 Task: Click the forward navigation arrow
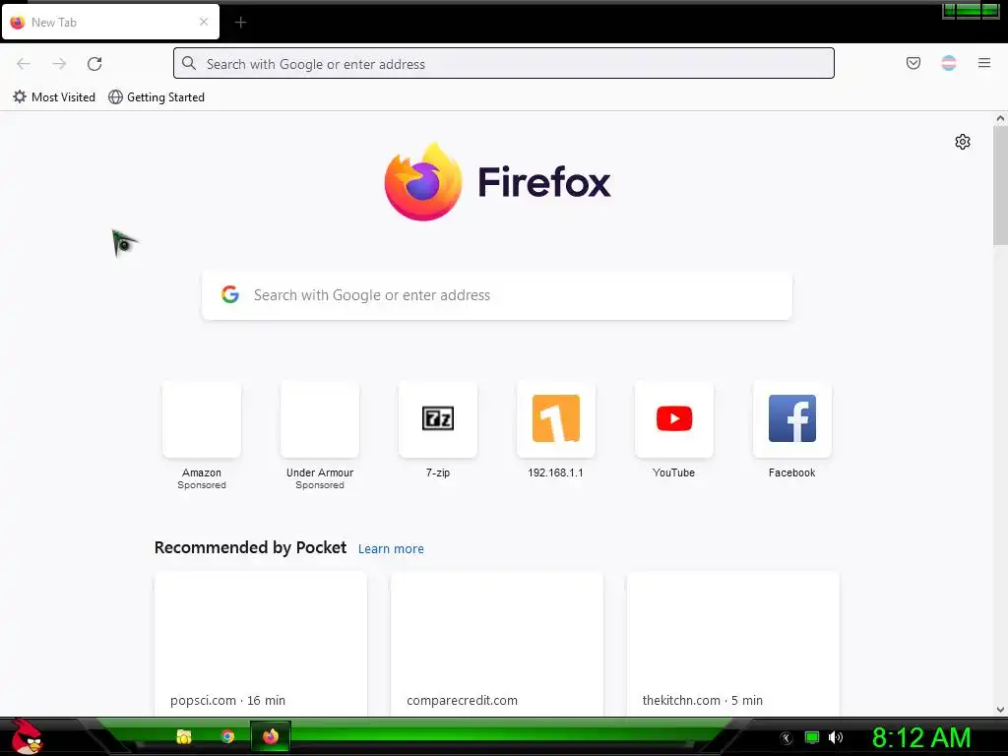pyautogui.click(x=59, y=63)
